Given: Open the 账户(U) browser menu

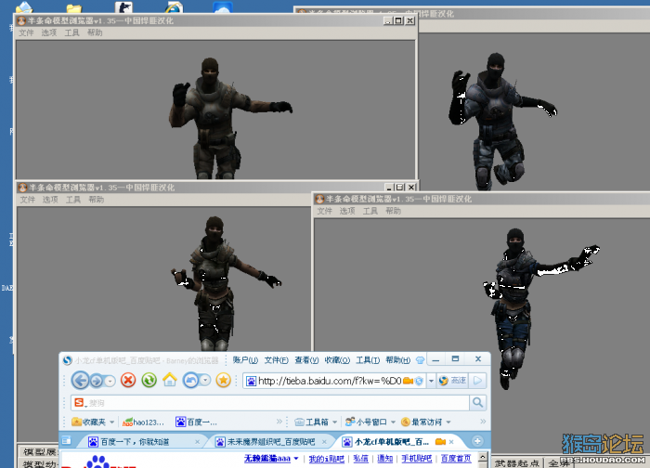Looking at the screenshot, I should point(245,359).
